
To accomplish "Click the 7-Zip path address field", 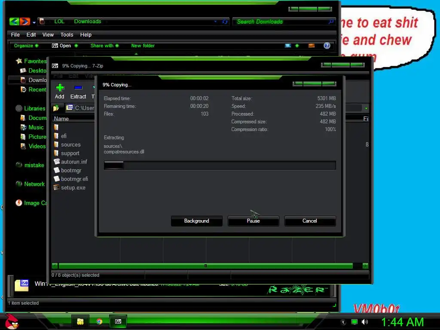I will point(81,108).
